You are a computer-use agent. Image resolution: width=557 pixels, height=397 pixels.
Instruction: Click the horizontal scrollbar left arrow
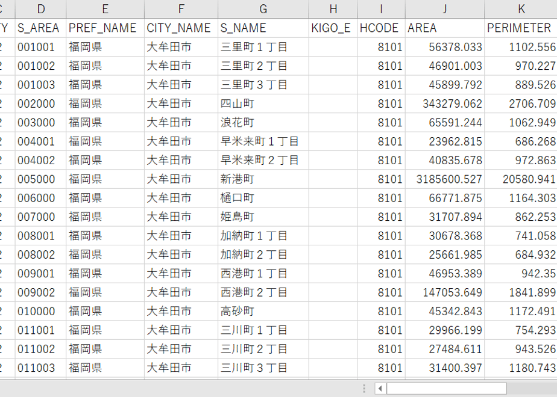[380, 389]
